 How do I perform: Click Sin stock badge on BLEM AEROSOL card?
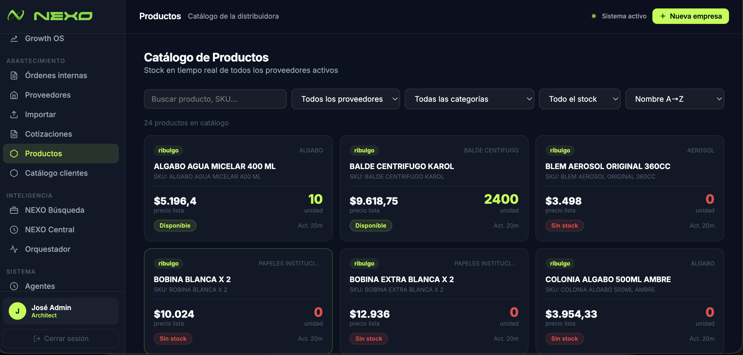[x=565, y=226]
